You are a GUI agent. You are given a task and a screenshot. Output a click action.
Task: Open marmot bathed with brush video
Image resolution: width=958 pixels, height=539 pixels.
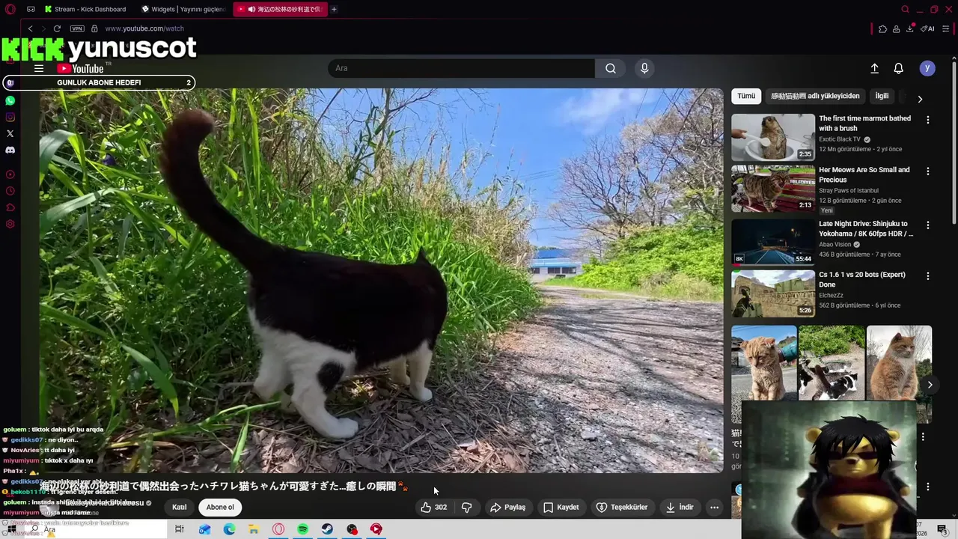point(773,137)
